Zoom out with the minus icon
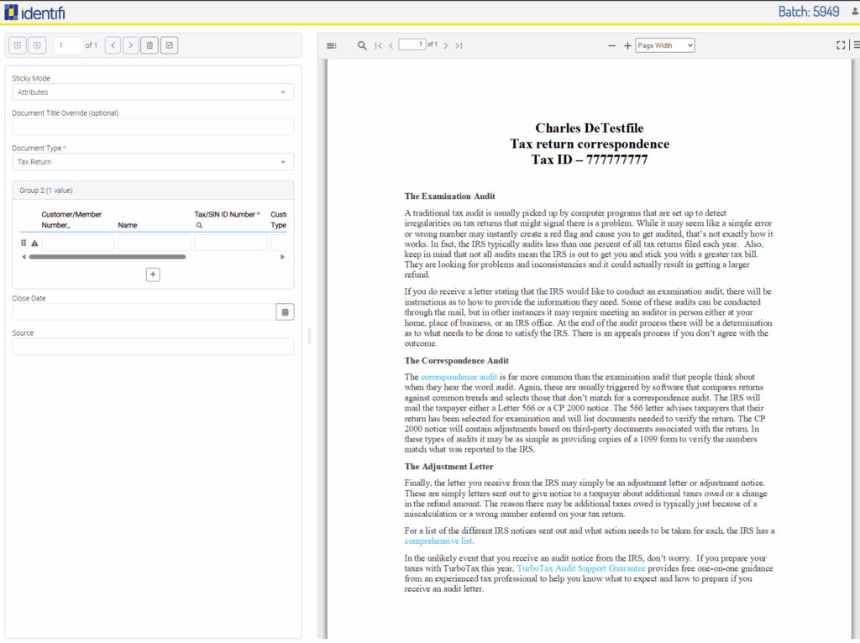 tap(612, 45)
